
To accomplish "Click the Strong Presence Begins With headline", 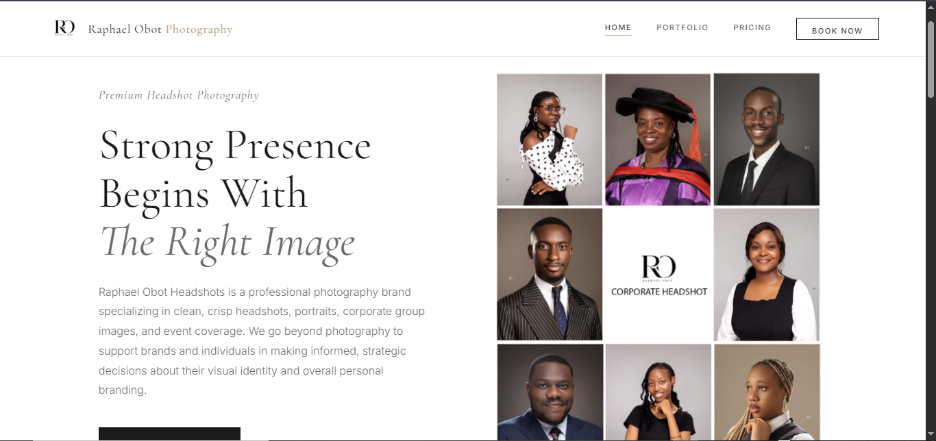I will tap(235, 169).
